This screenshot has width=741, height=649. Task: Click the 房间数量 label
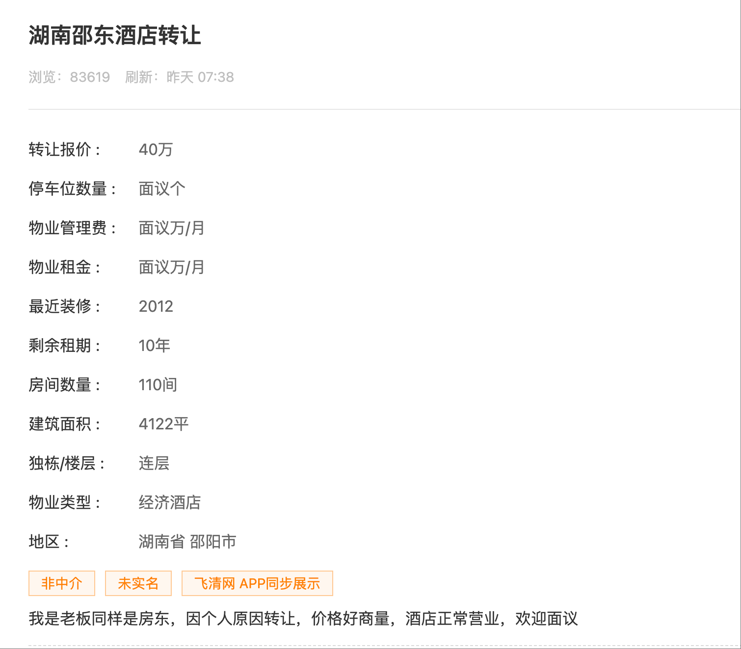point(64,385)
